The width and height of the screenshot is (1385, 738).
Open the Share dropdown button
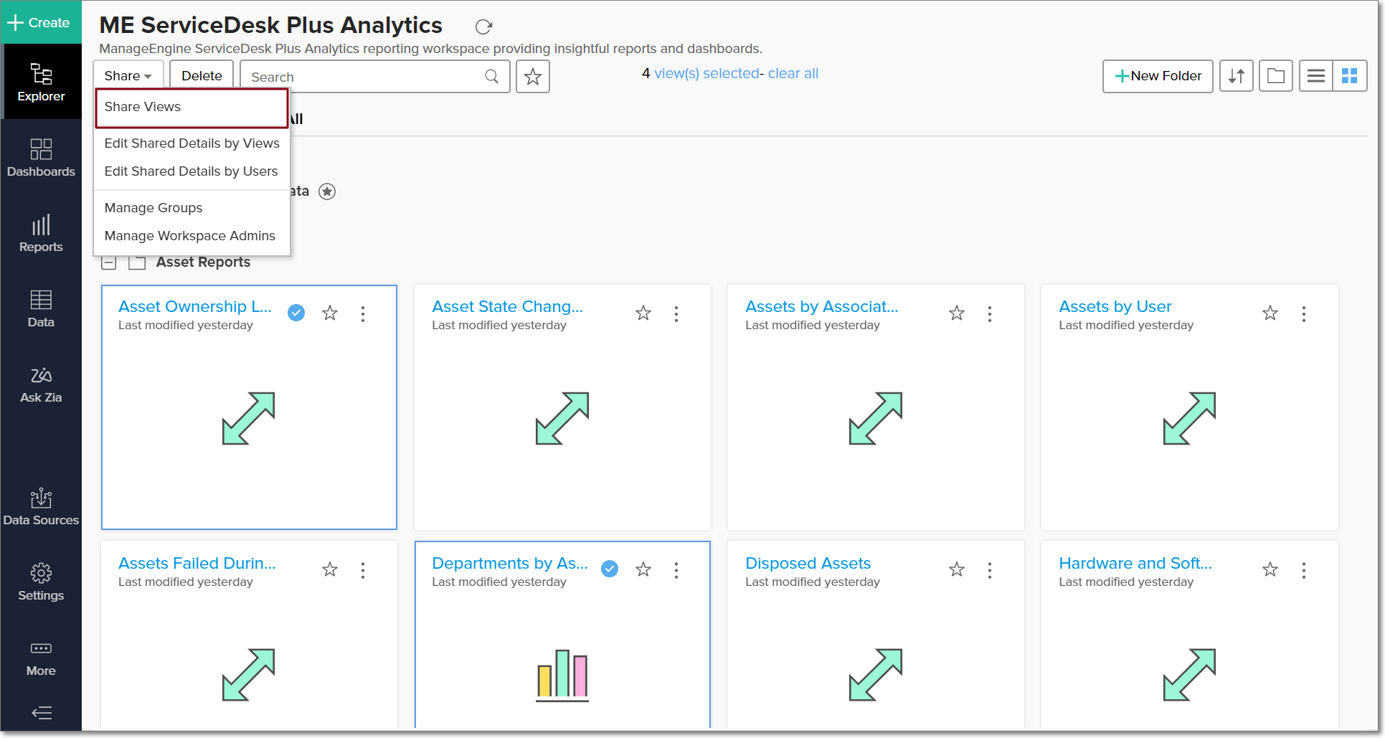tap(128, 76)
